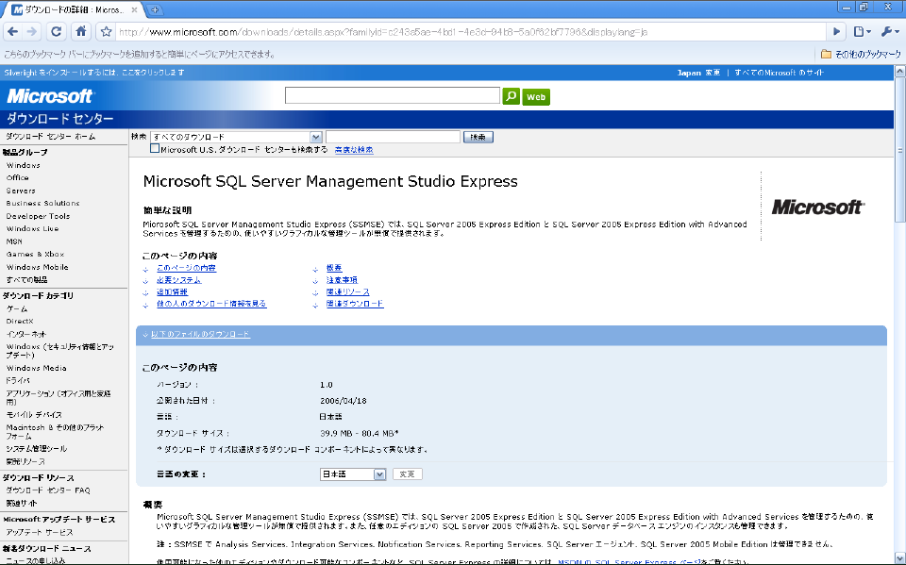
Task: Expand 以下のファイルのダウンロード section
Action: (200, 334)
